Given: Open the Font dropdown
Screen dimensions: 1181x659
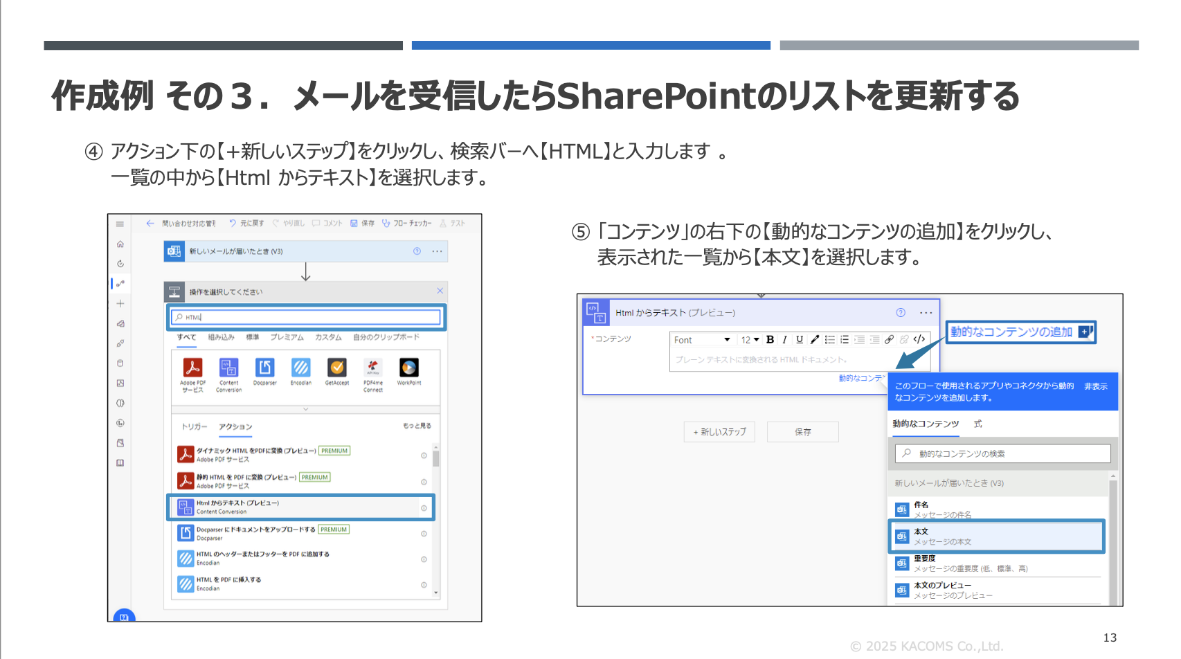Looking at the screenshot, I should (702, 340).
